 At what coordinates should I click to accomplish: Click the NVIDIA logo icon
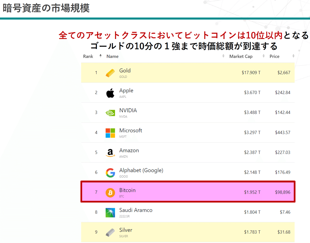(110, 113)
